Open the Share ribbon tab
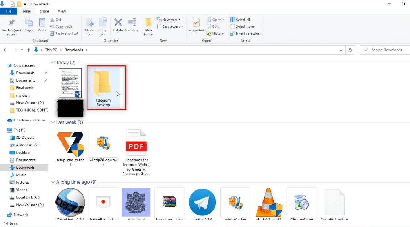Viewport: 410px width, 227px height. [x=44, y=11]
